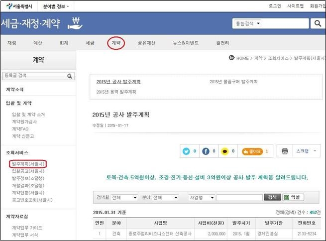This screenshot has height=241, width=326.
Task: Share via the yellow KakaoTalk icon
Action: click(x=225, y=151)
